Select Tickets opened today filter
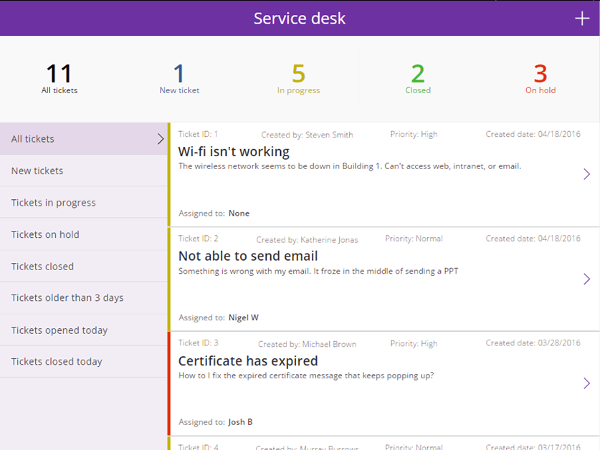 point(83,330)
